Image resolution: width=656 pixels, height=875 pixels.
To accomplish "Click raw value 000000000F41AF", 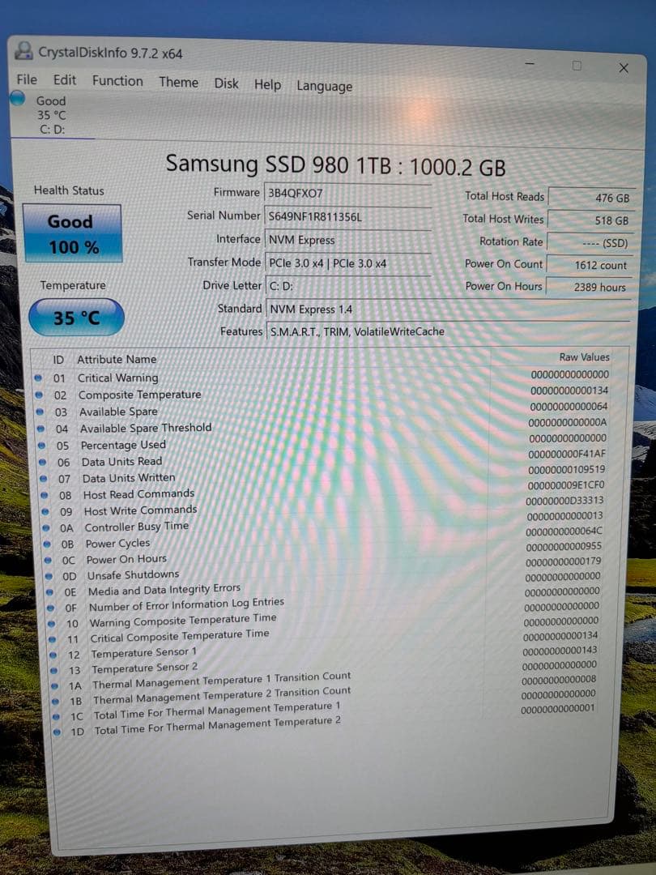I will (x=567, y=454).
